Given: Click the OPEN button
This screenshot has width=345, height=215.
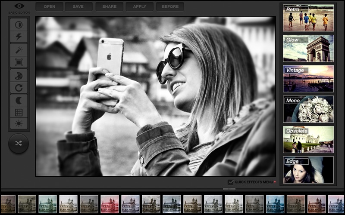Looking at the screenshot, I should 49,6.
